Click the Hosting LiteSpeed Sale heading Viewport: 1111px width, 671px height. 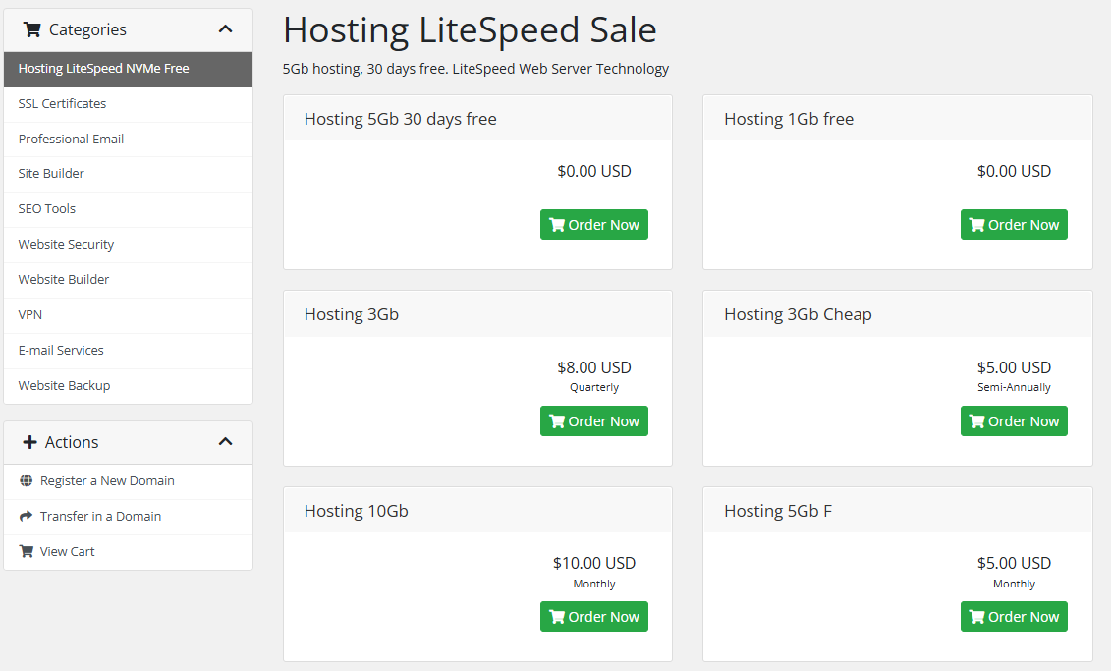pos(470,30)
